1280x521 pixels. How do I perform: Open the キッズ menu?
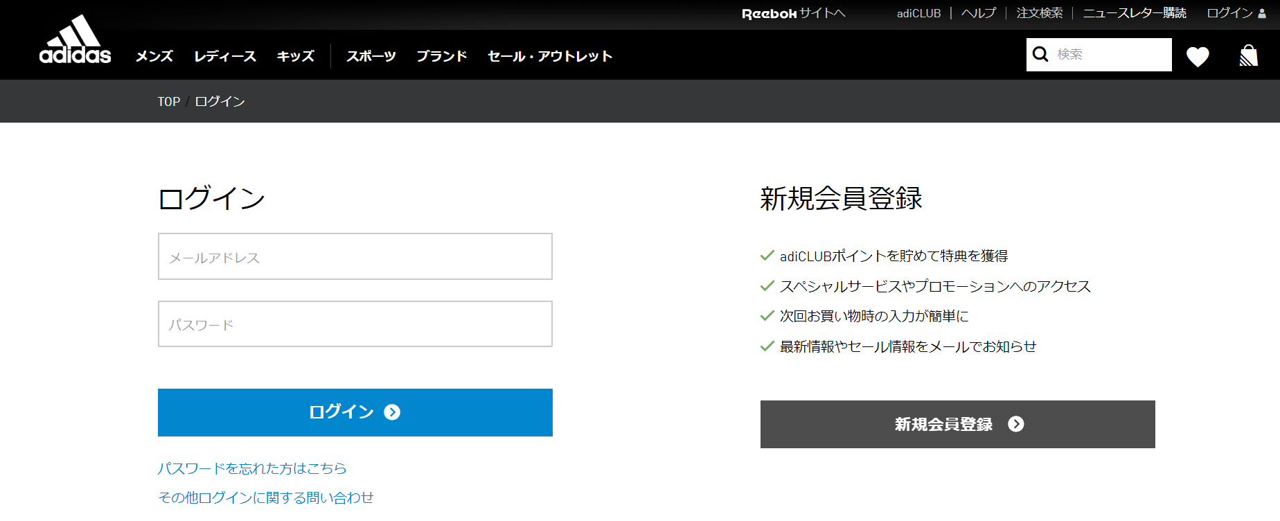click(296, 56)
